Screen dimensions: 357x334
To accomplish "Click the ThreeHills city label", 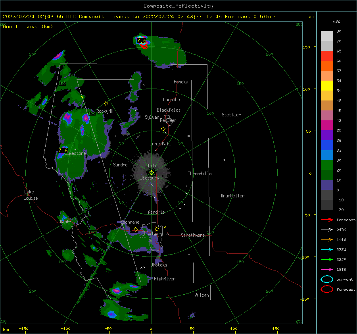I will [200, 174].
